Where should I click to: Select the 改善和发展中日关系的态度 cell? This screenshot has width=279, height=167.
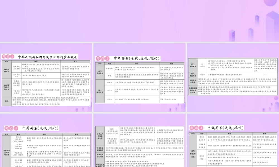tap(193, 90)
